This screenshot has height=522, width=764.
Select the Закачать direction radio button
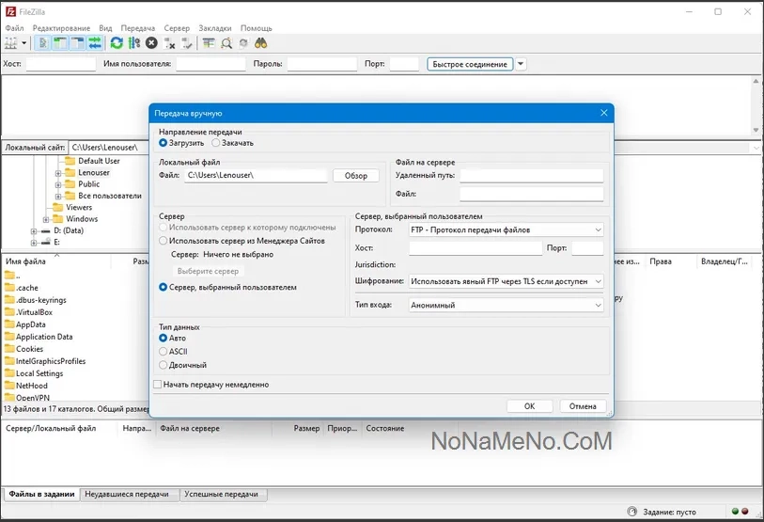(x=216, y=143)
